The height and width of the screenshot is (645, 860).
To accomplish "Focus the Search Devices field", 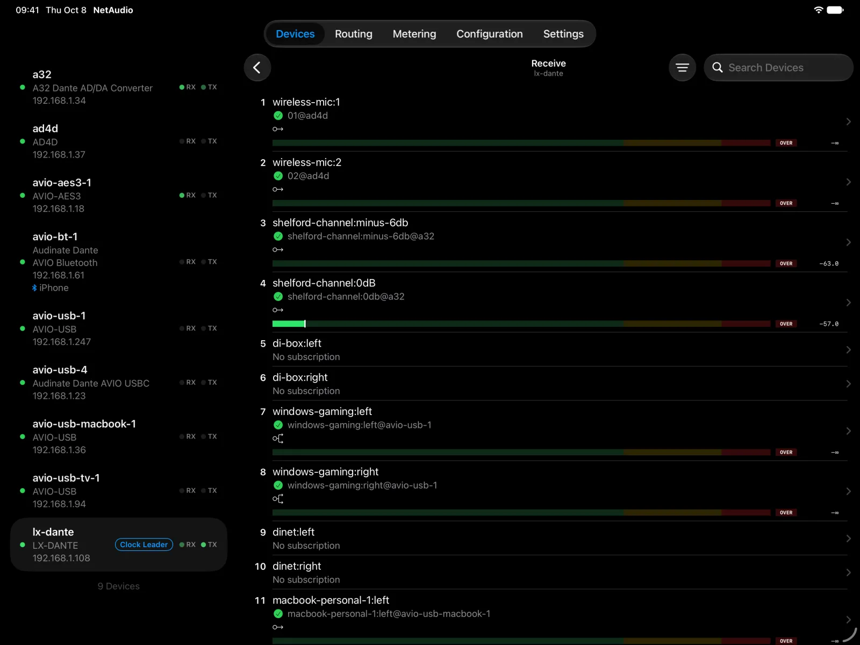I will [778, 68].
